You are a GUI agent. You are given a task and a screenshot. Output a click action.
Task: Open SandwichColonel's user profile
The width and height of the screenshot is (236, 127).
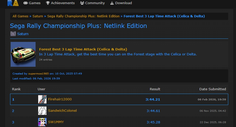coord(63,111)
